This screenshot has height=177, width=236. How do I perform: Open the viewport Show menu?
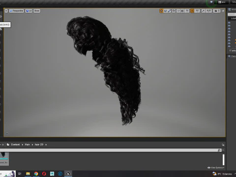pyautogui.click(x=37, y=11)
